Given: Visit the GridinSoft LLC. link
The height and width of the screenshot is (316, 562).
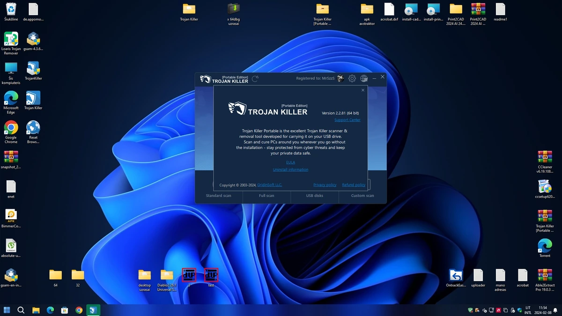Looking at the screenshot, I should (x=270, y=185).
